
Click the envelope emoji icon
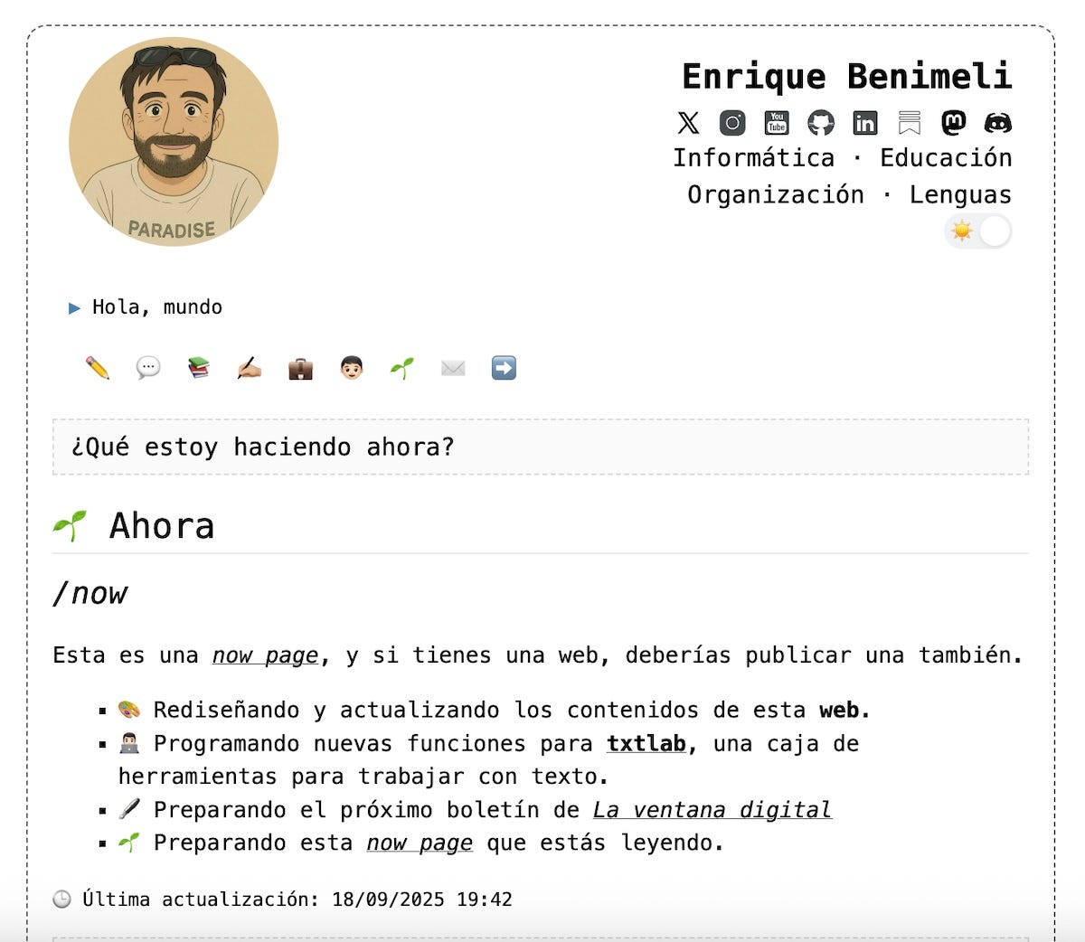pos(453,368)
